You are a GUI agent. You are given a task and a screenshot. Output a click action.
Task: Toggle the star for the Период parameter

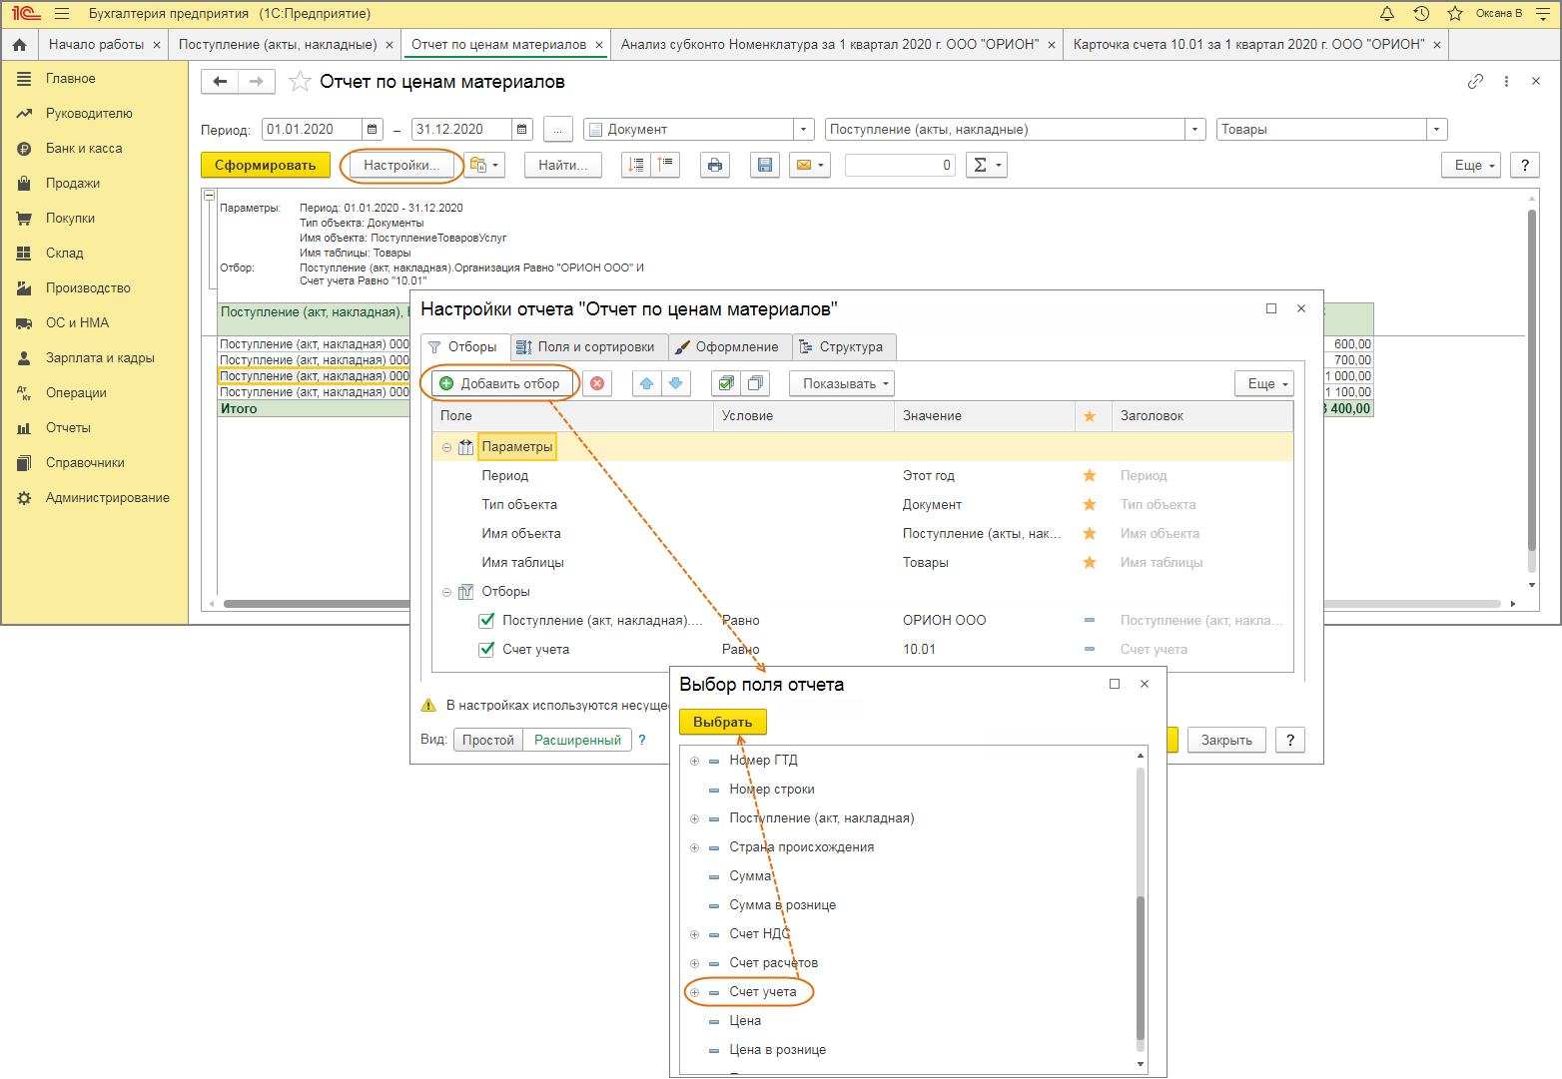point(1090,476)
